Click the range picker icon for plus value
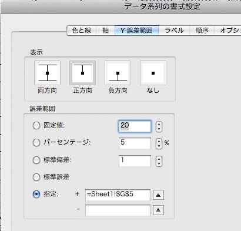Screen dimensions: 241x231 coord(158,195)
